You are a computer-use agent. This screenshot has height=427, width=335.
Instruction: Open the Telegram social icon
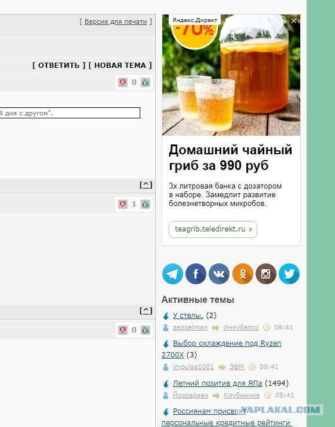[173, 274]
